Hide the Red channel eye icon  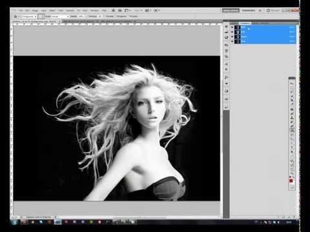(x=232, y=32)
